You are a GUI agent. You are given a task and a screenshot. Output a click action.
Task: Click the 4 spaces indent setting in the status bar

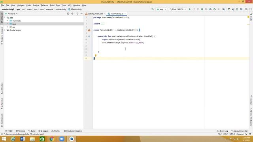click(240, 134)
